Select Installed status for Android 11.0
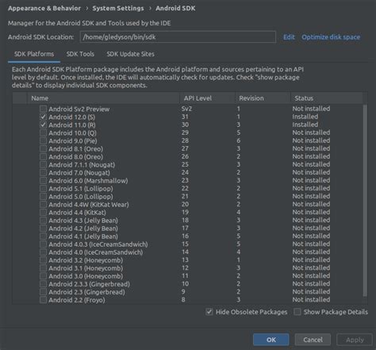This screenshot has height=350, width=376. (x=305, y=125)
